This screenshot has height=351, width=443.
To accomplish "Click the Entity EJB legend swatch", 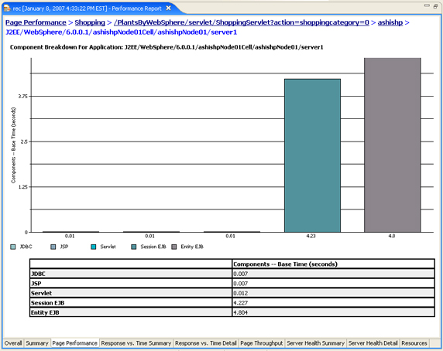I will click(x=174, y=247).
